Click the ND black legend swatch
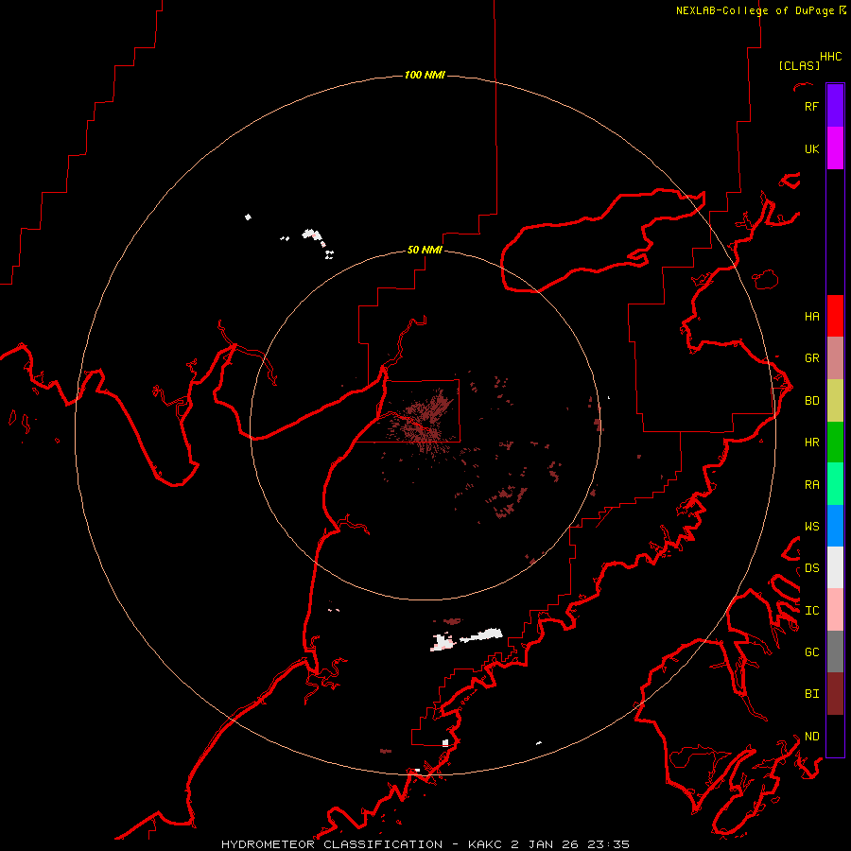The height and width of the screenshot is (851, 851). tap(835, 736)
